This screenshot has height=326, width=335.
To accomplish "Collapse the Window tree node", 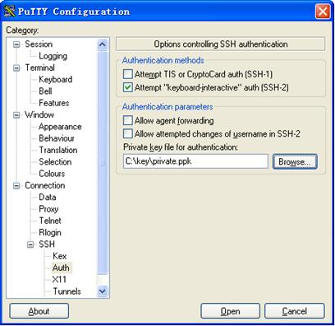I will (x=16, y=115).
